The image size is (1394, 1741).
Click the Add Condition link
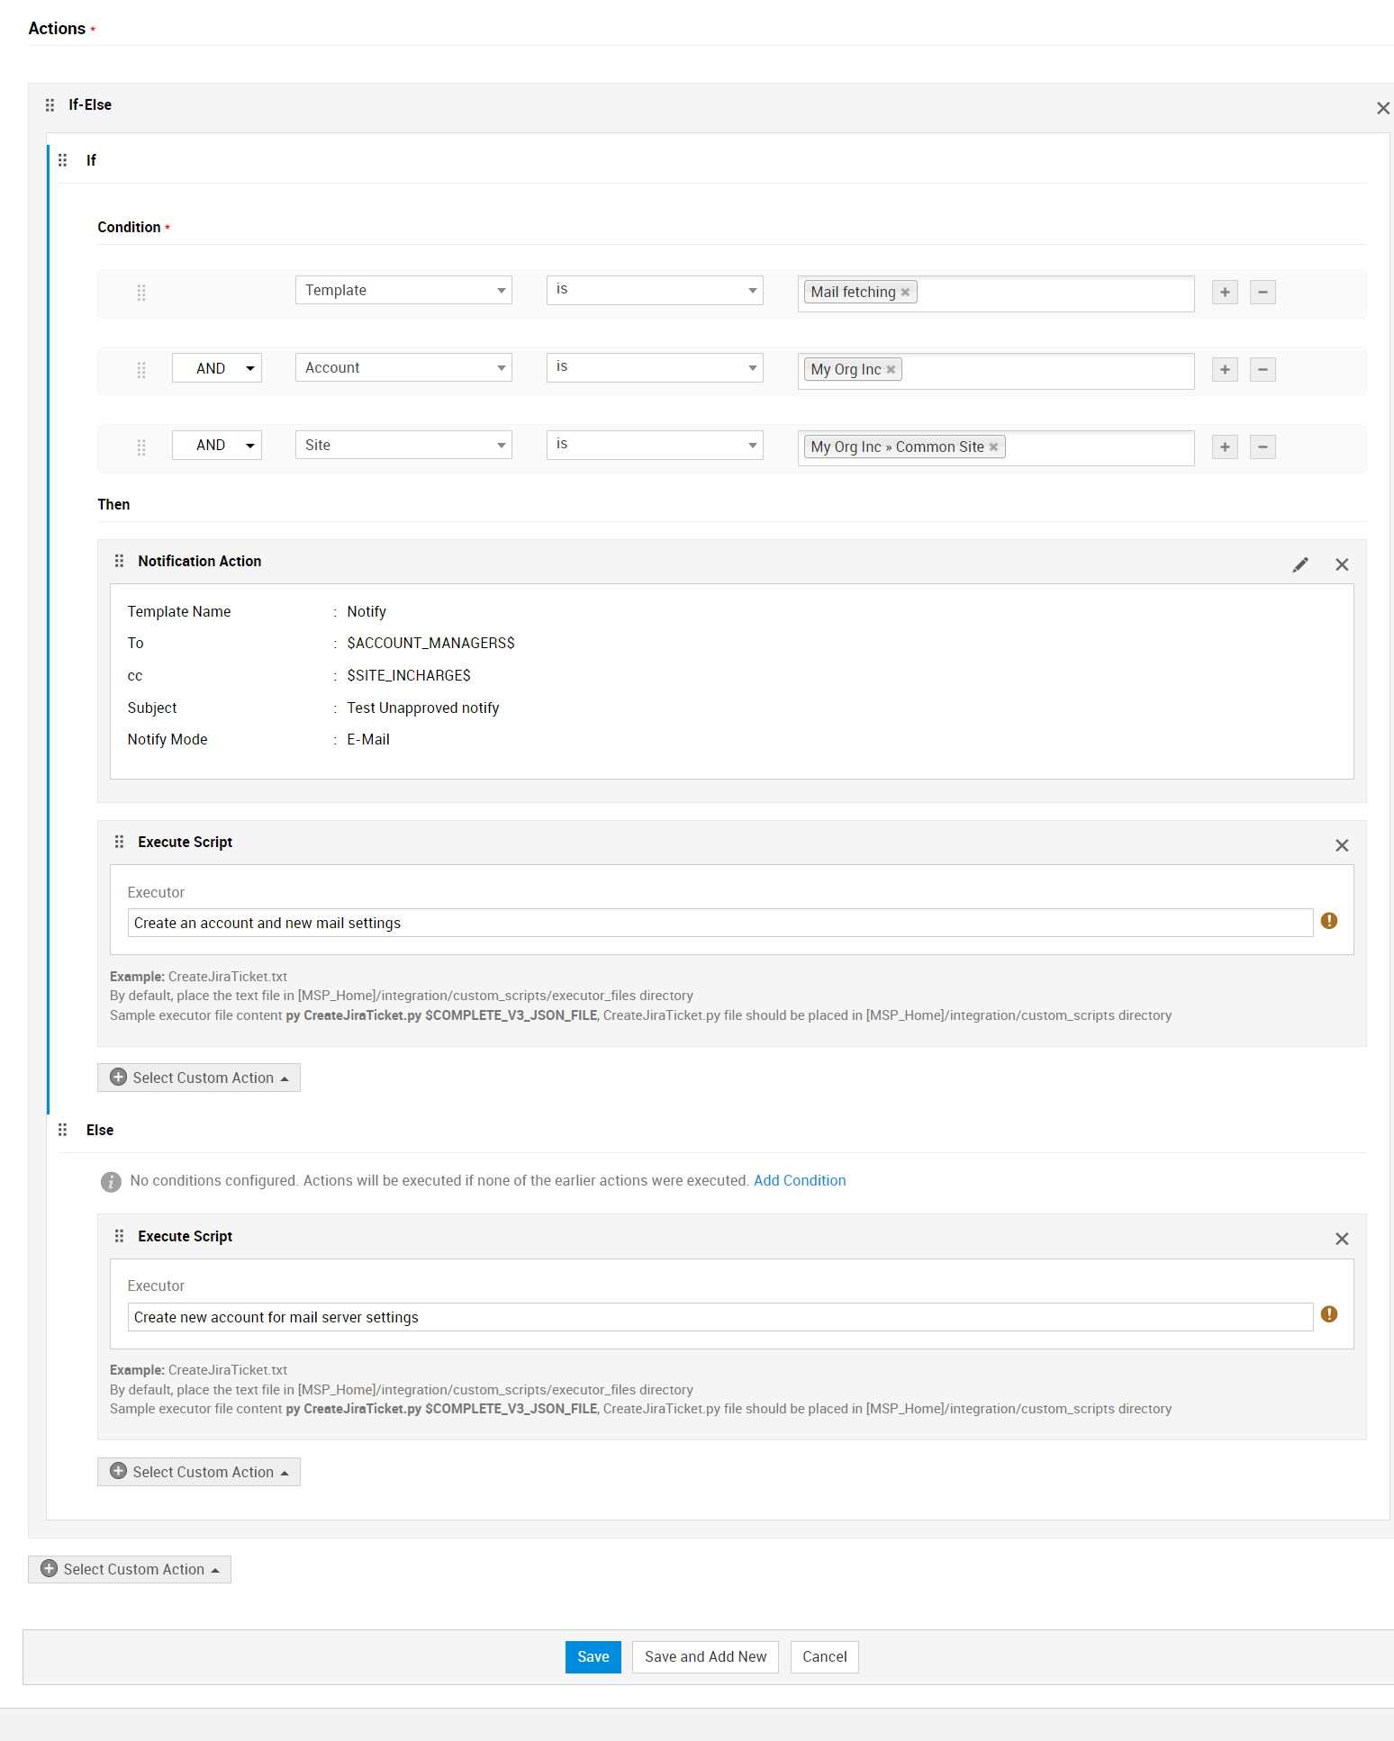(800, 1180)
